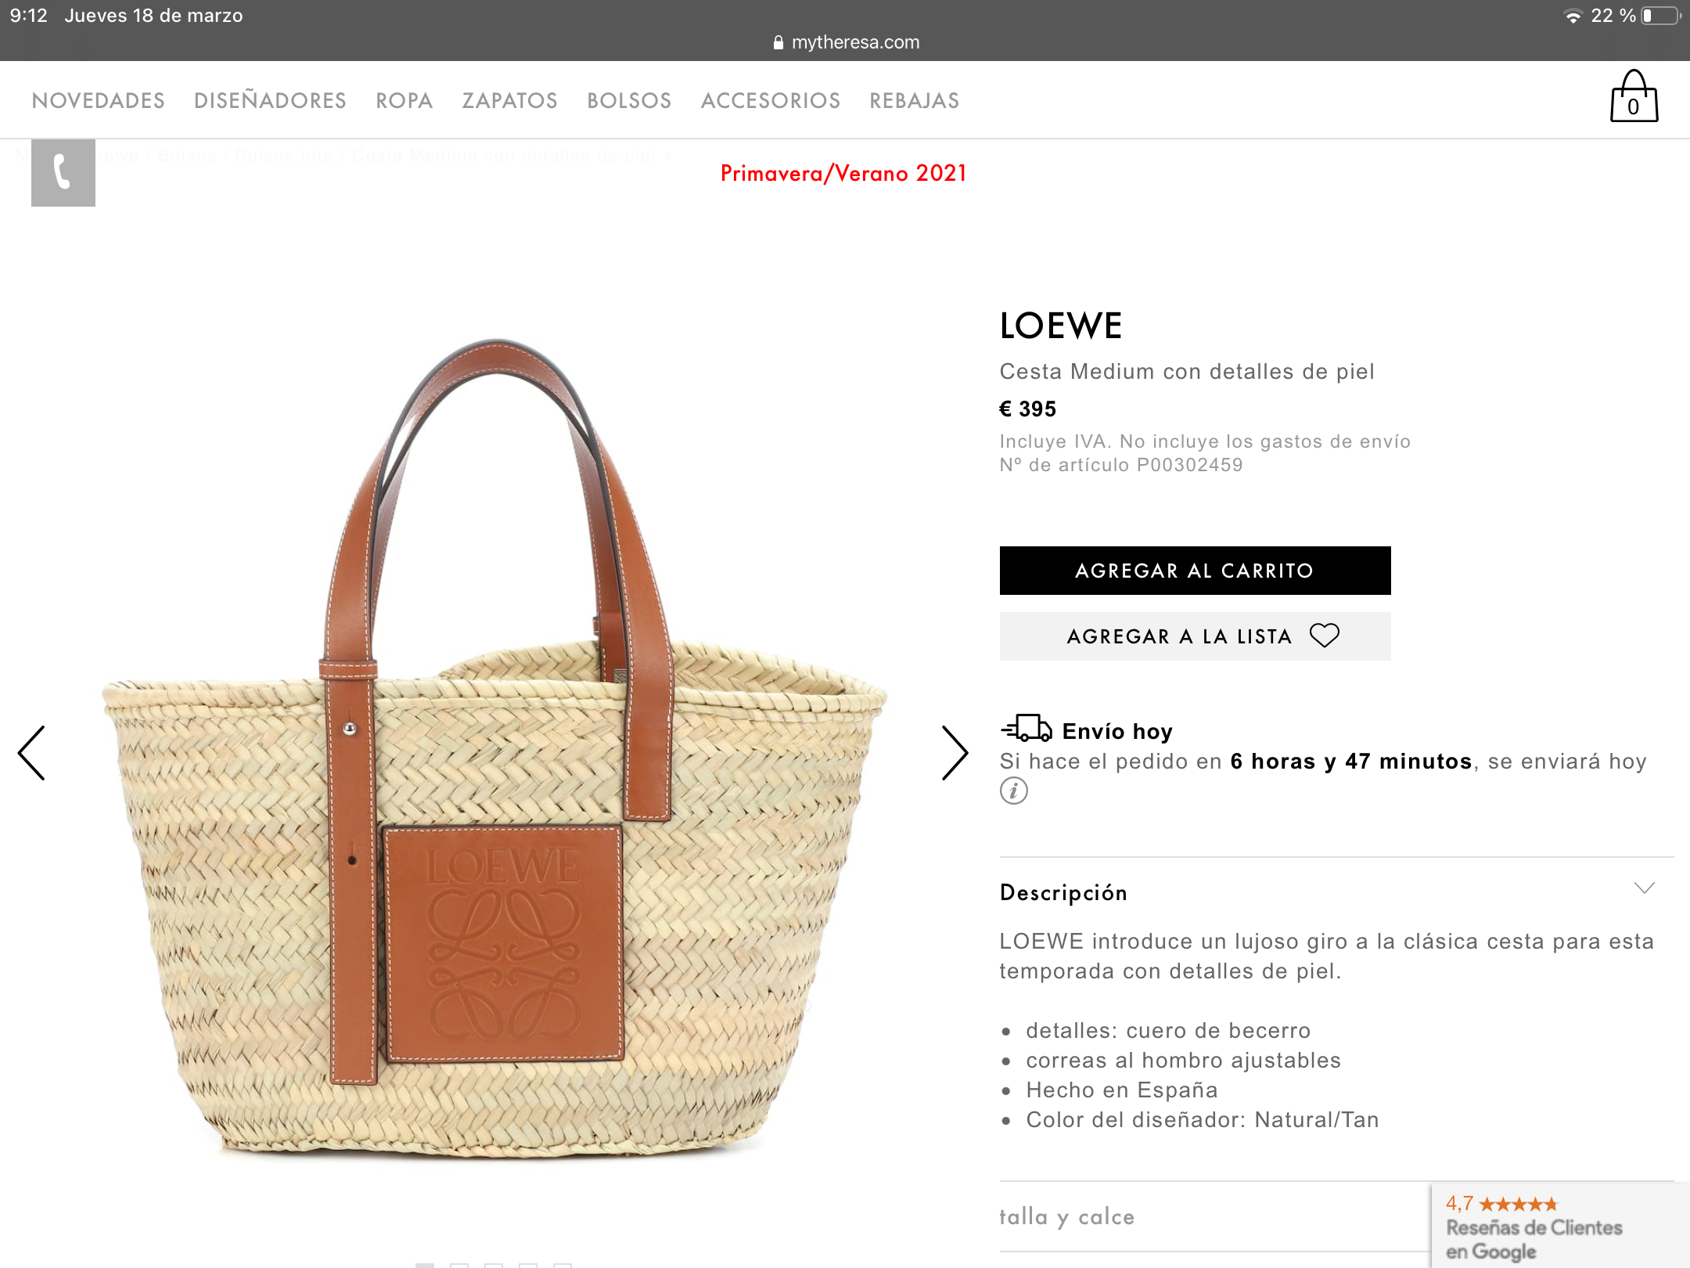Go to REBAJAS menu item
Viewport: 1690px width, 1268px height.
914,101
